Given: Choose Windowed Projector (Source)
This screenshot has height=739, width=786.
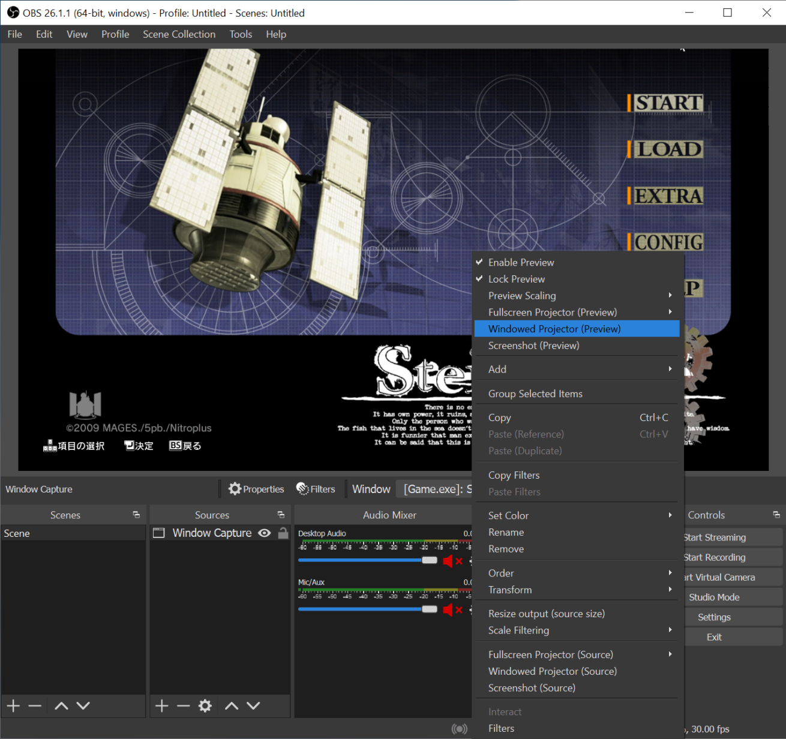Looking at the screenshot, I should [577, 671].
